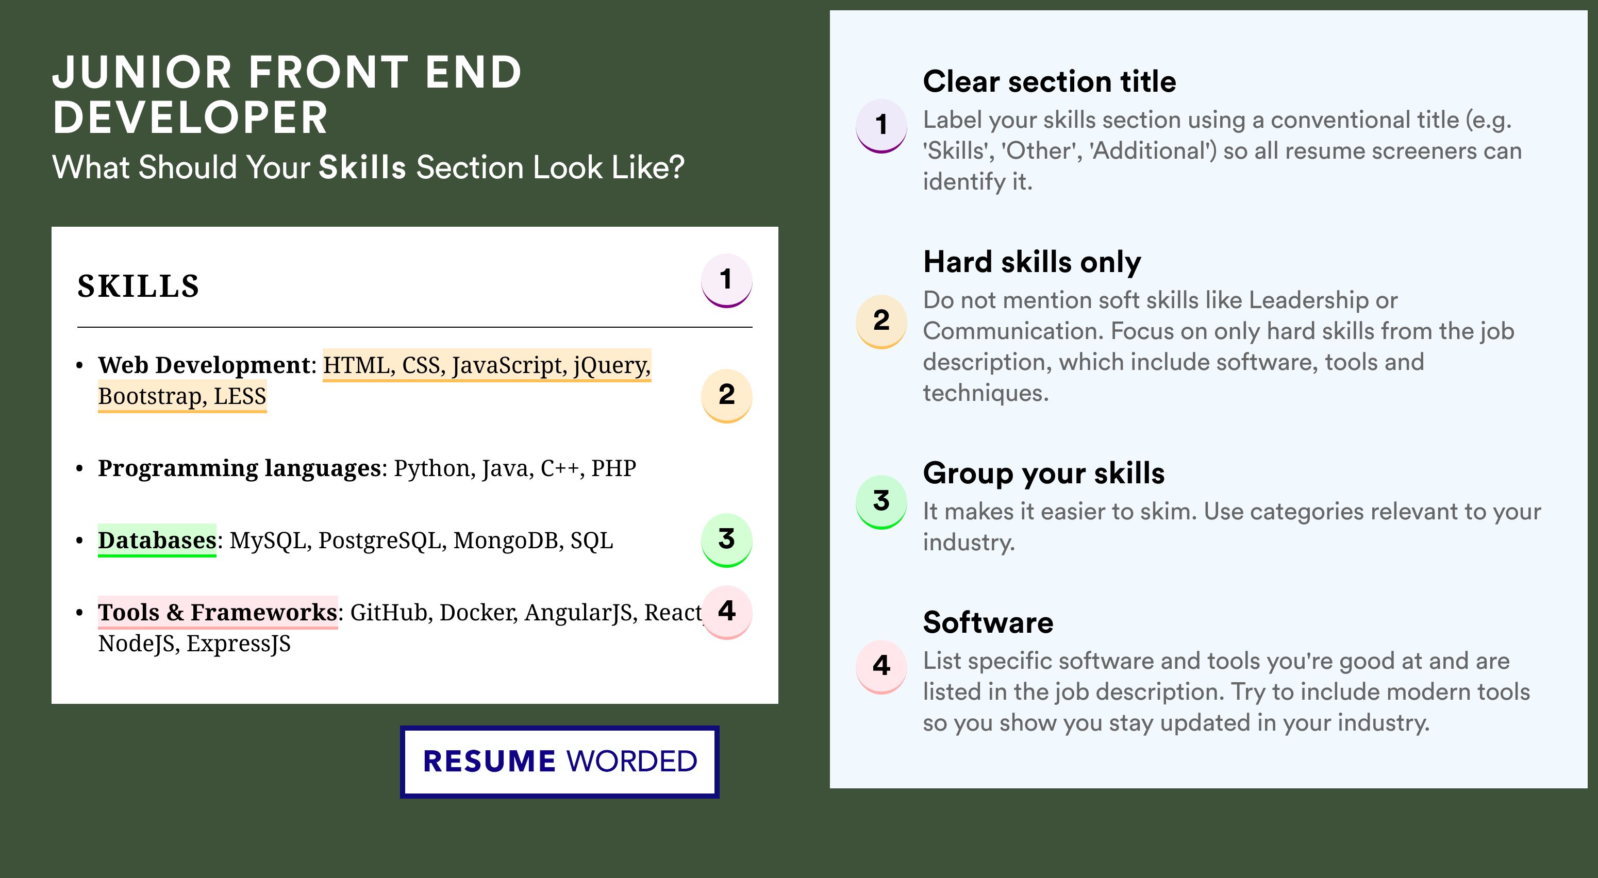The width and height of the screenshot is (1598, 878).
Task: Click the purple number 1 badge beside SKILLS heading
Action: (x=726, y=280)
